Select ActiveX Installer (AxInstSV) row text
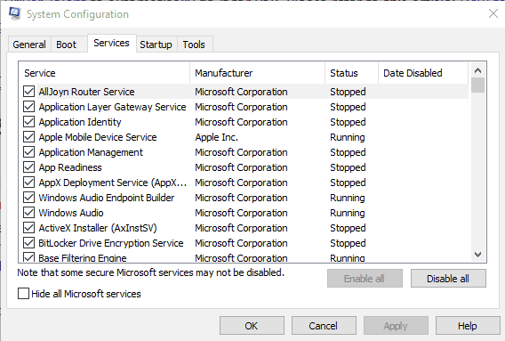Image resolution: width=505 pixels, height=341 pixels. pos(98,228)
